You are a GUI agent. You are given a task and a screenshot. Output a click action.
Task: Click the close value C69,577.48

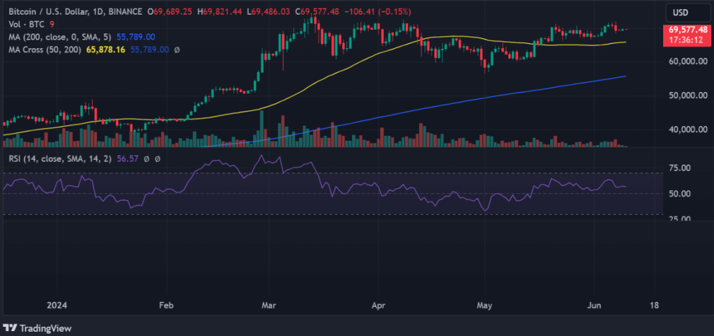point(317,11)
